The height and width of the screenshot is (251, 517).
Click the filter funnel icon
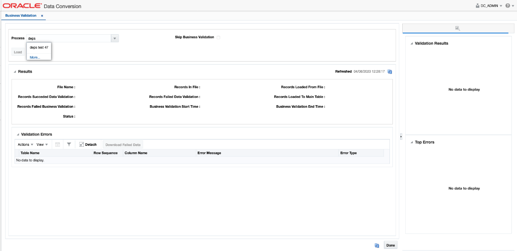69,145
